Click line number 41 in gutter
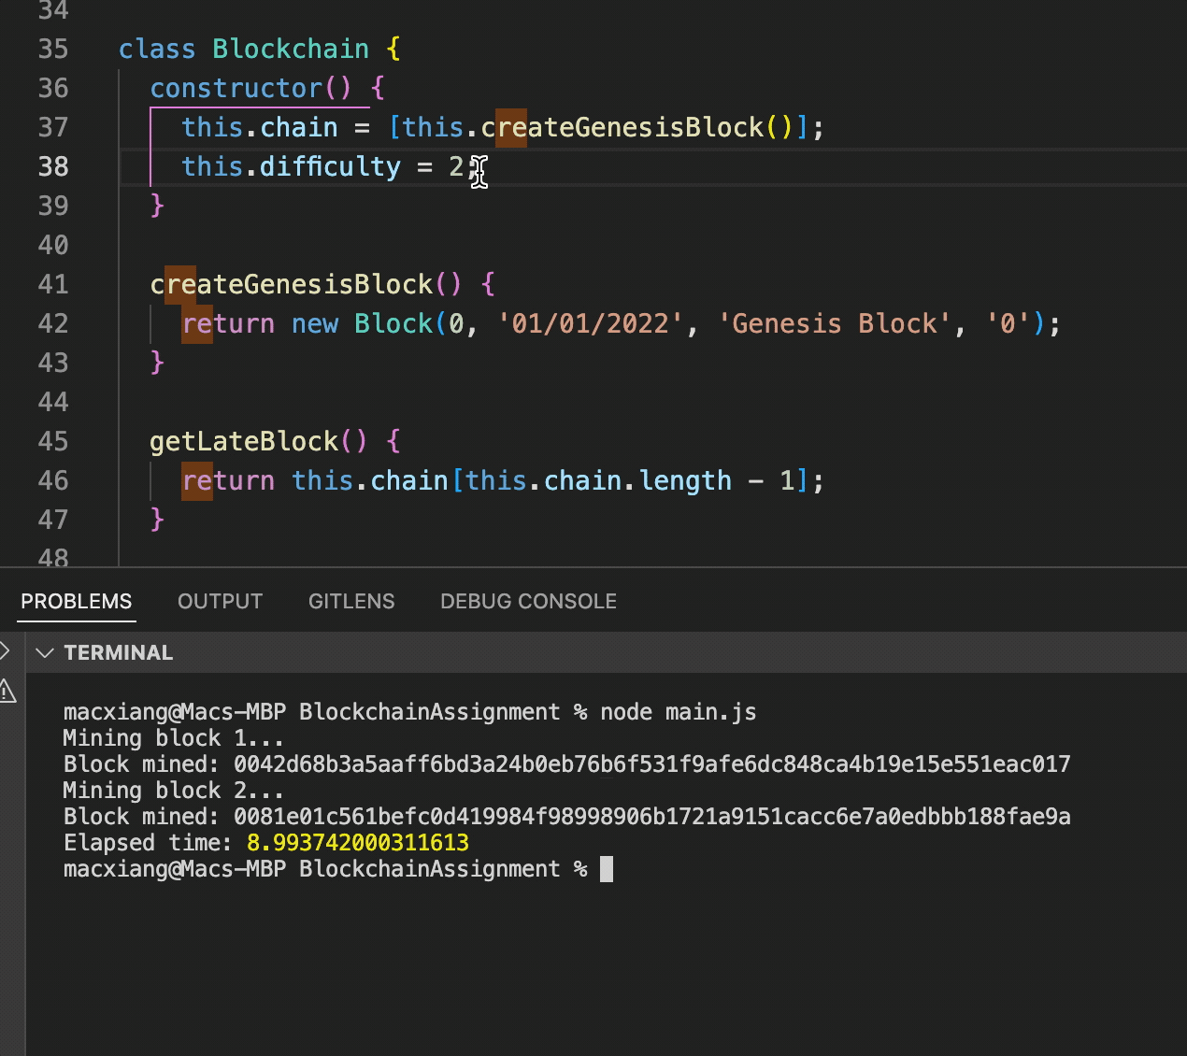 click(x=53, y=284)
